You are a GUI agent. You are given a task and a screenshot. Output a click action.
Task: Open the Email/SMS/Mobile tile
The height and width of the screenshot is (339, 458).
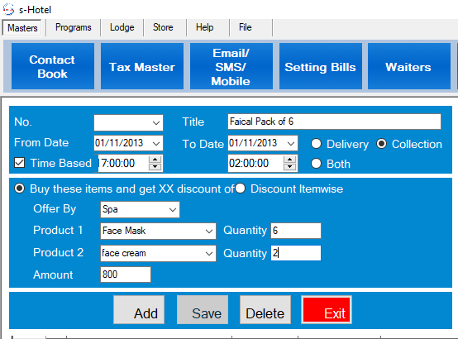pyautogui.click(x=231, y=66)
